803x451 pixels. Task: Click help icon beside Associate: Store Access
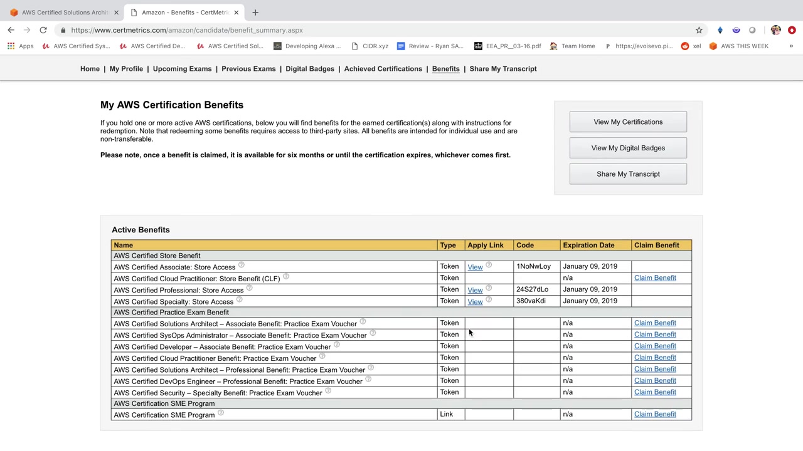(x=241, y=265)
